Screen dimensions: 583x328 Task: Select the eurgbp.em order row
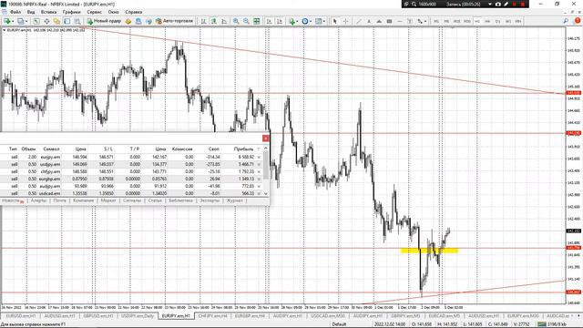(131, 179)
